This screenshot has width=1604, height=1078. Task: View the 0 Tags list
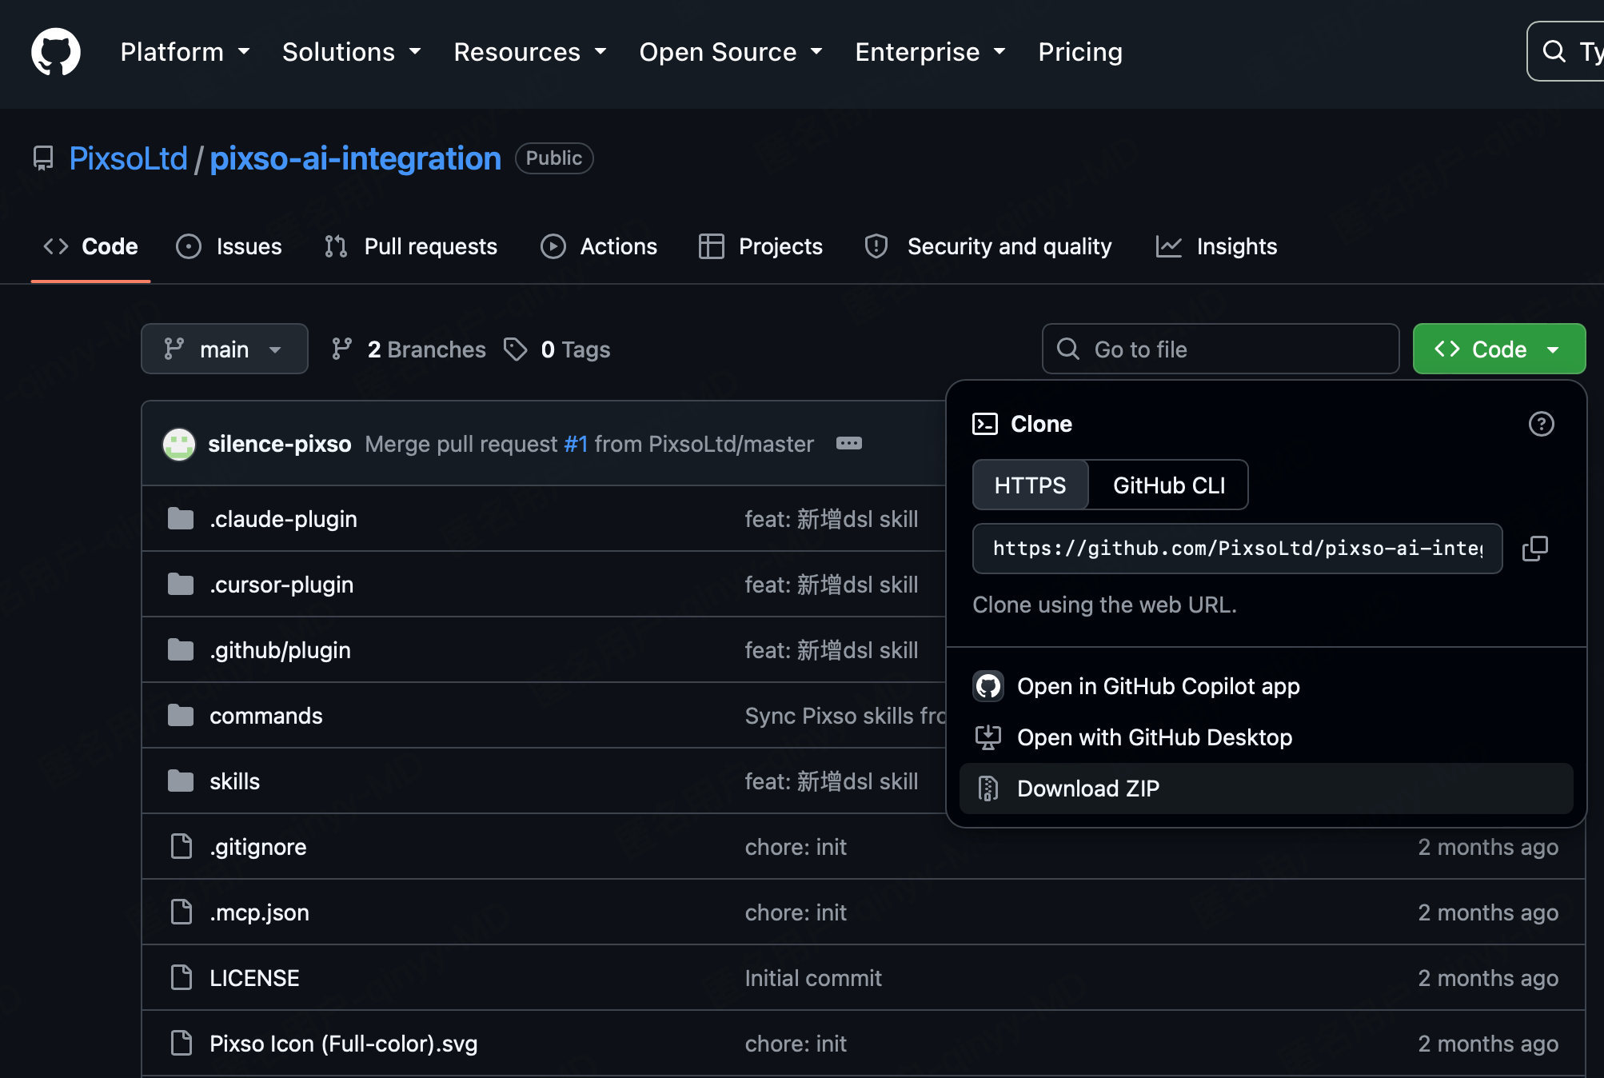tap(557, 349)
